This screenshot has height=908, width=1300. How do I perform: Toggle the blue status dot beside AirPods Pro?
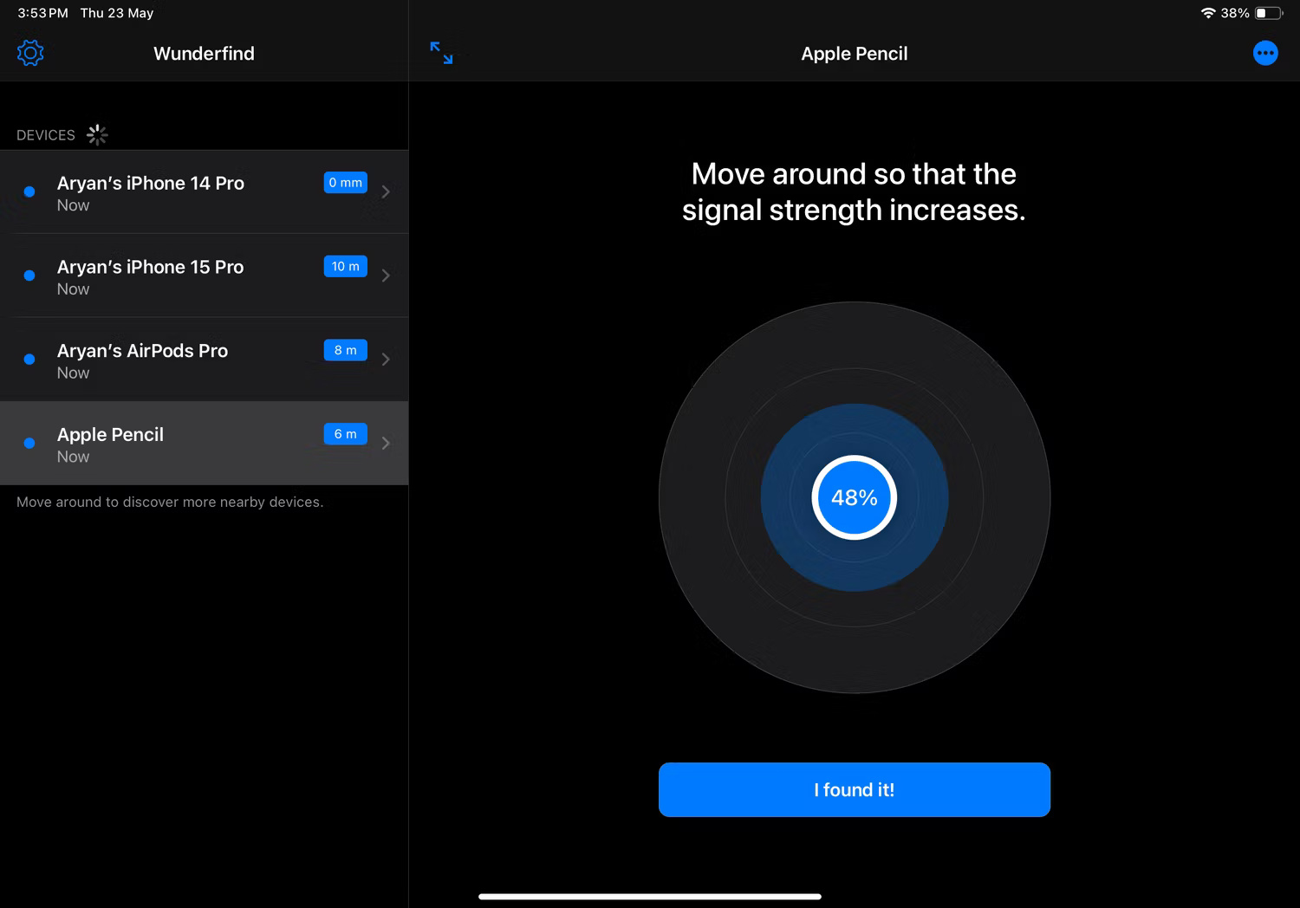click(29, 359)
